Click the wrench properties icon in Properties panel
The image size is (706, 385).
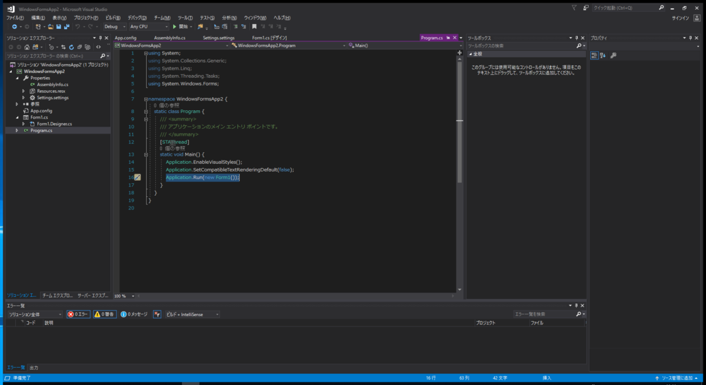pos(613,55)
